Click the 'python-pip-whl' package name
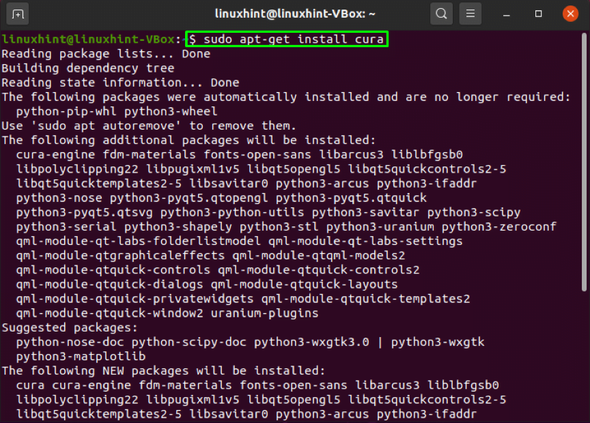This screenshot has height=423, width=590. coord(66,112)
